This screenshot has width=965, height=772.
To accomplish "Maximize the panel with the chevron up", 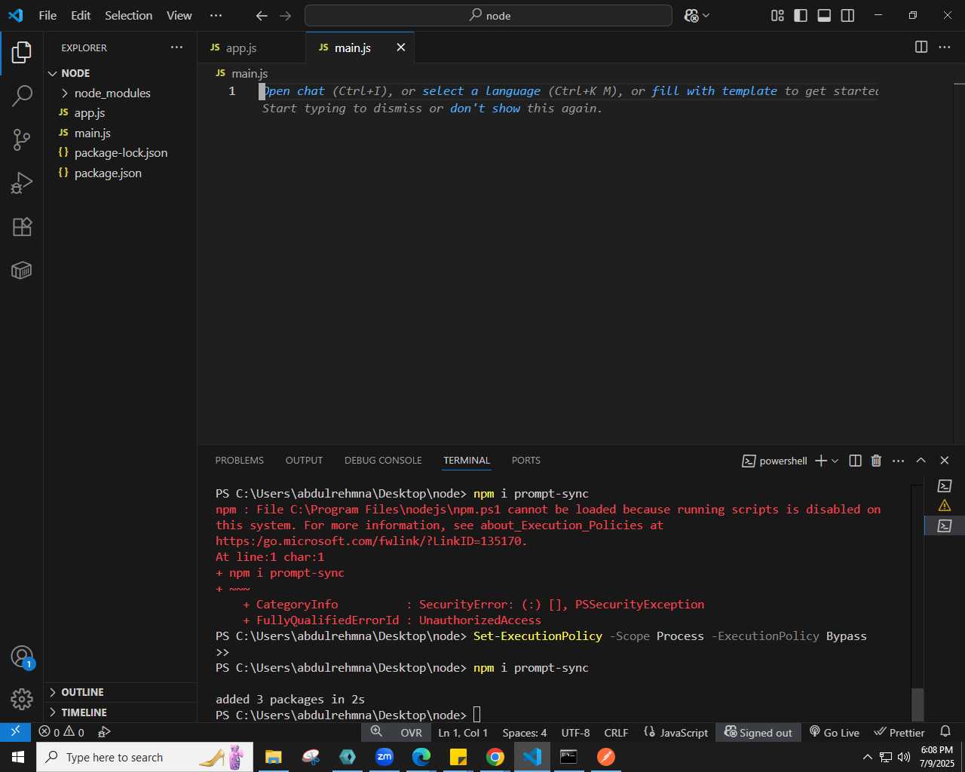I will point(921,461).
